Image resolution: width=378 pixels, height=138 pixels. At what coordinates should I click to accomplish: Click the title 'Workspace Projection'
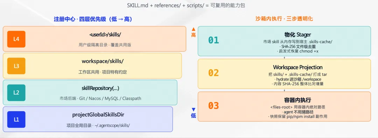click(298, 67)
